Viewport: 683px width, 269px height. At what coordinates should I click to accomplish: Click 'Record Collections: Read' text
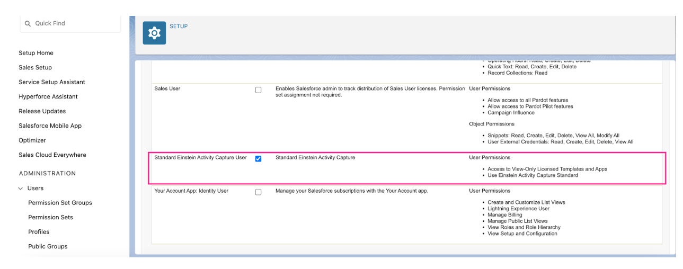[518, 73]
